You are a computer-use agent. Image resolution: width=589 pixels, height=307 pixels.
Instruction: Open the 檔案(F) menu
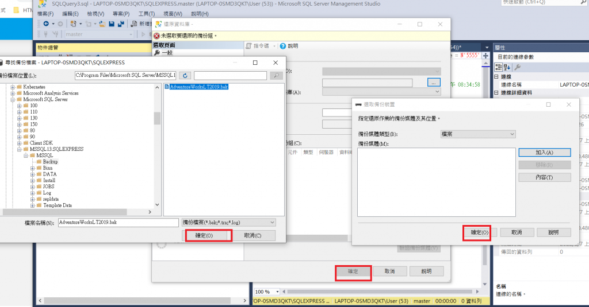click(x=45, y=14)
